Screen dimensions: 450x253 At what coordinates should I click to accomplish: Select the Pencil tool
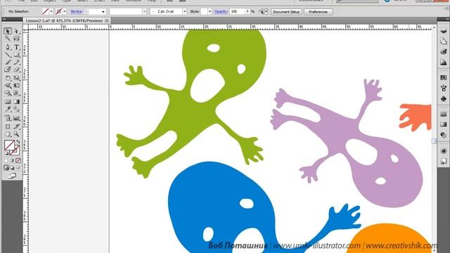point(17,63)
